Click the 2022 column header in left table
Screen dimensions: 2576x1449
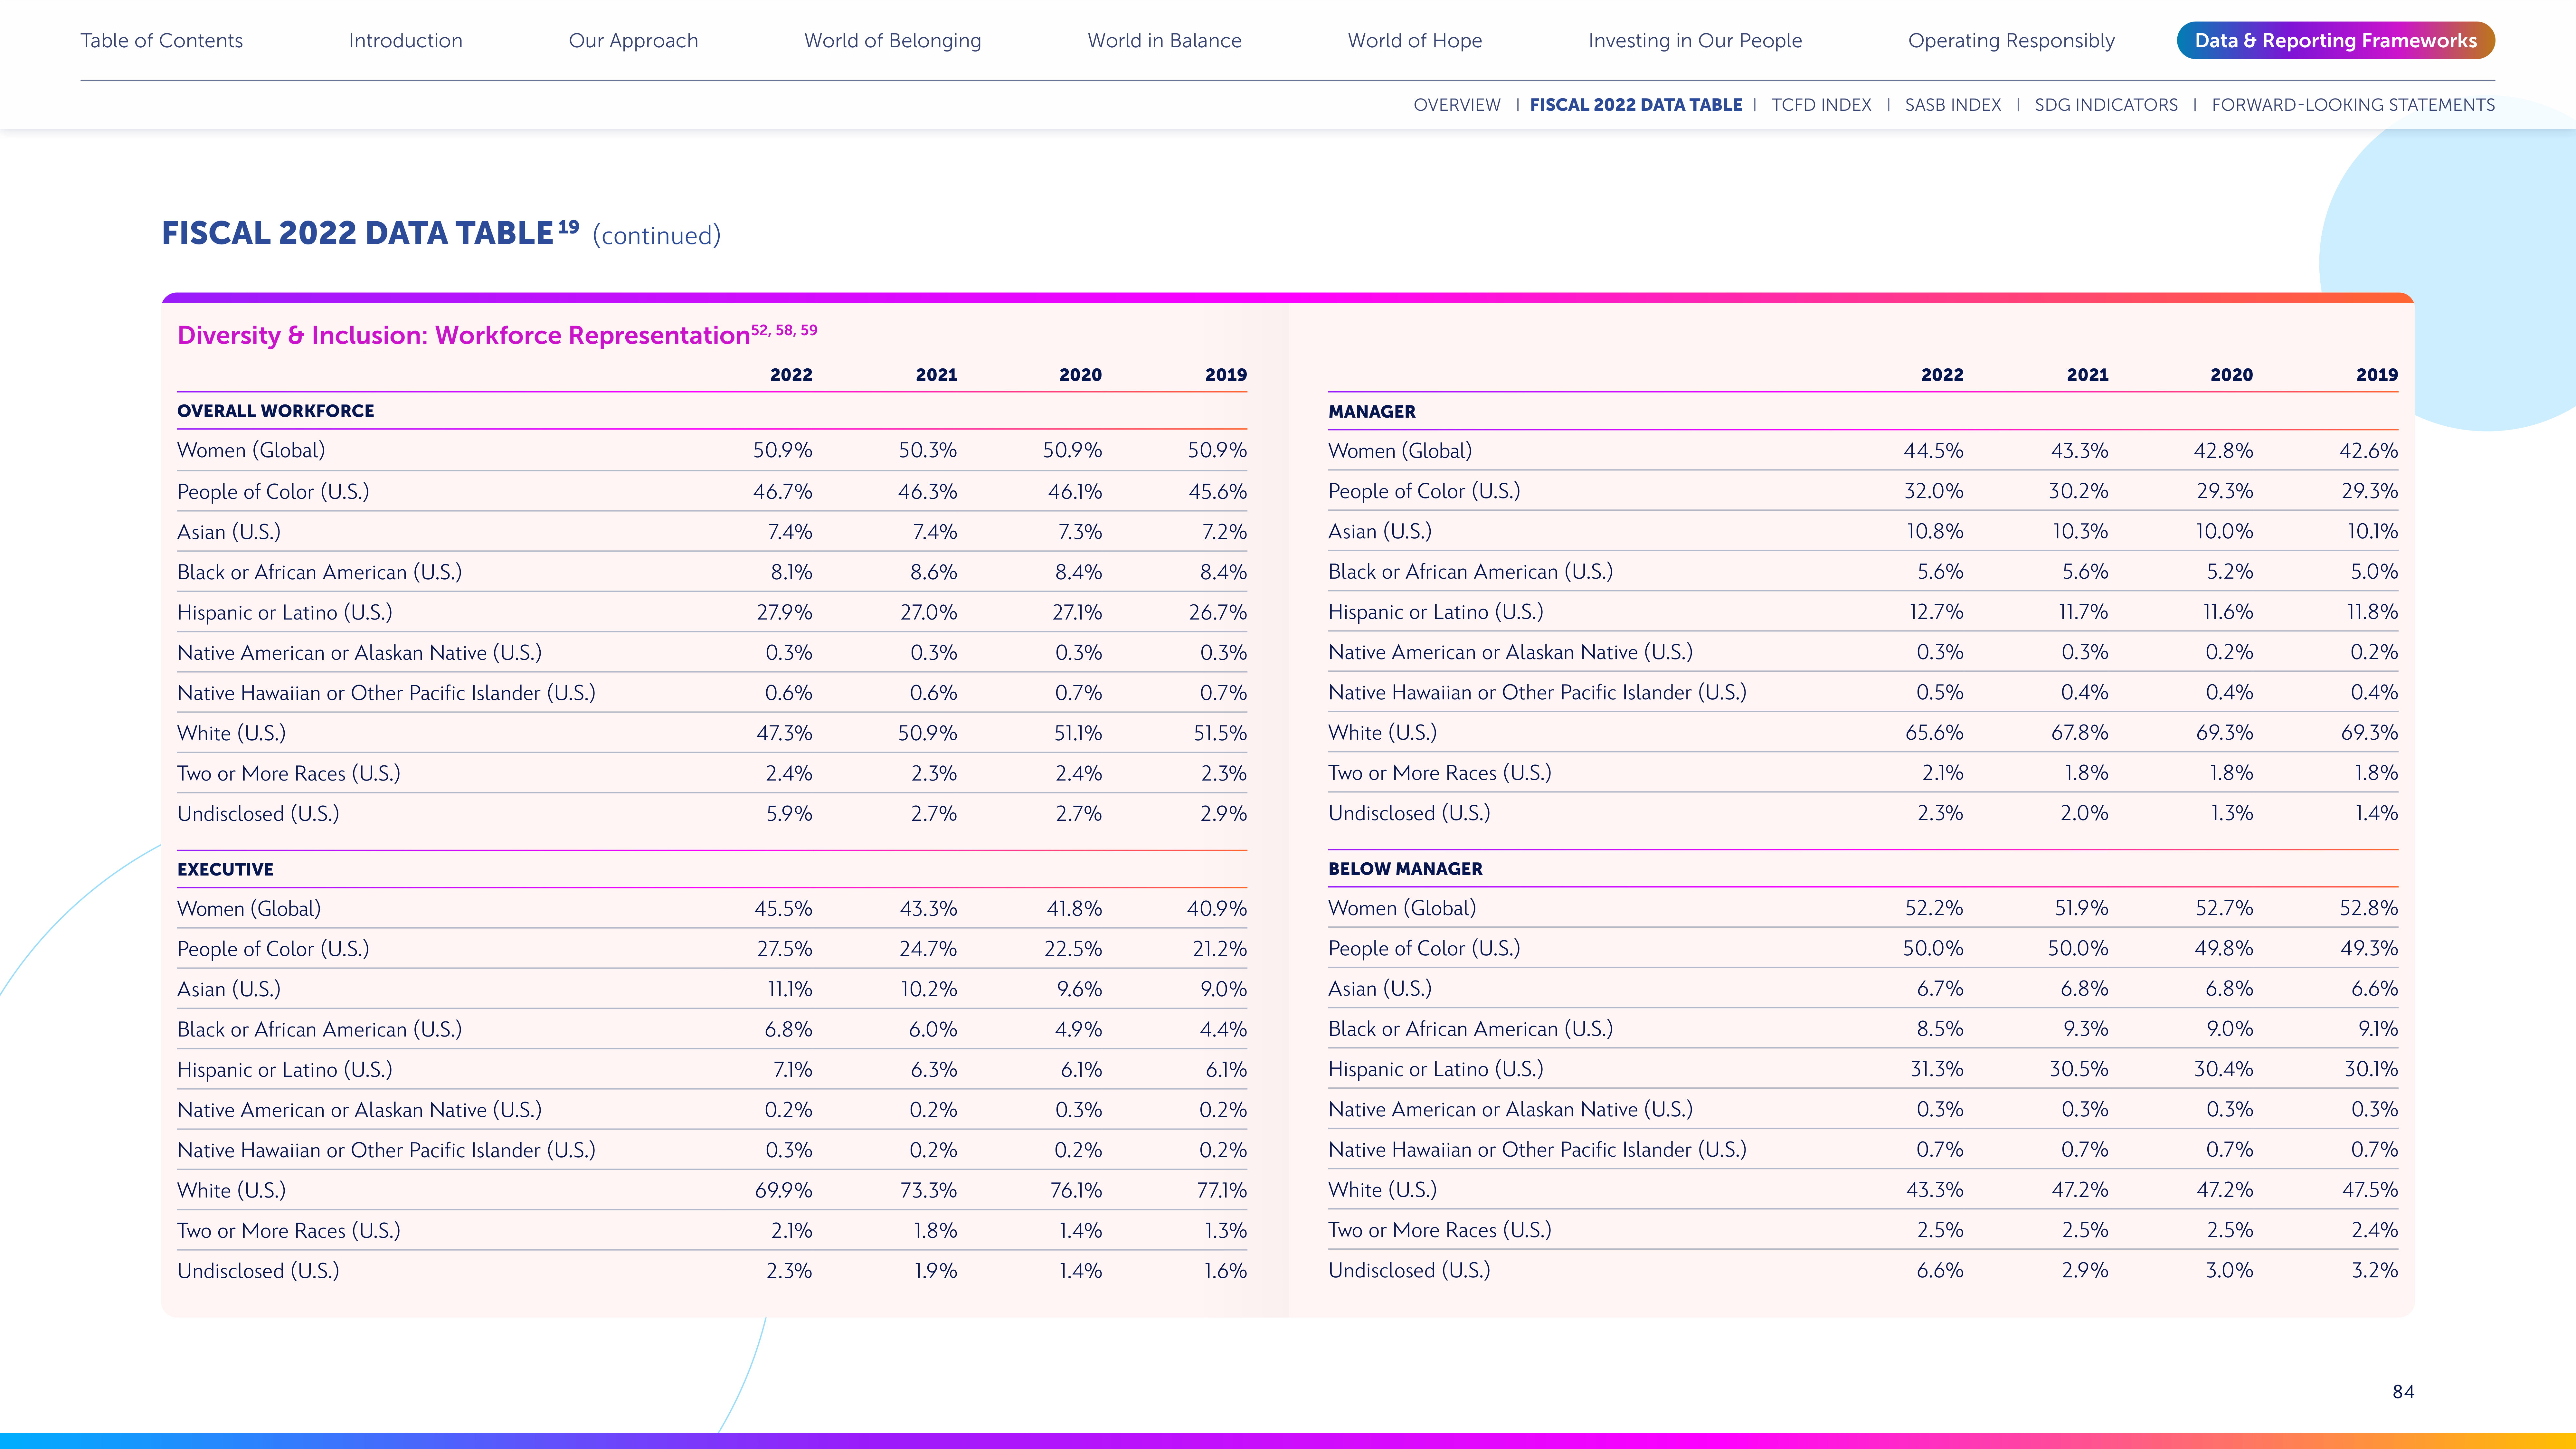(791, 375)
